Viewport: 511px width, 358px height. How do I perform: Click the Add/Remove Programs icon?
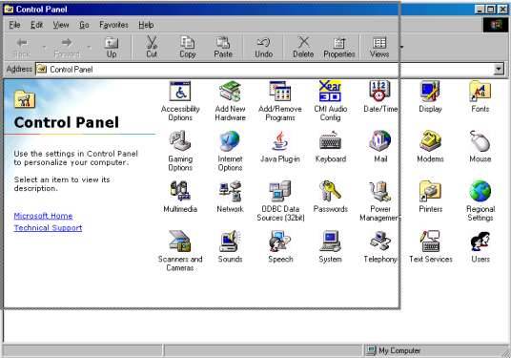280,91
